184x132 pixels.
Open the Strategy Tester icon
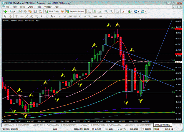40,11
